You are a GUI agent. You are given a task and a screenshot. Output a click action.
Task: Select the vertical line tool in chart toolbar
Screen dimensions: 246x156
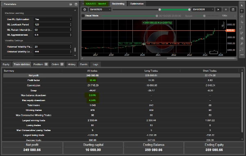point(242,27)
